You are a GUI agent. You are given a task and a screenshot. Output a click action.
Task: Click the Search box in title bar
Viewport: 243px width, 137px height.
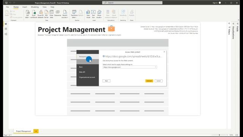tap(132, 3)
